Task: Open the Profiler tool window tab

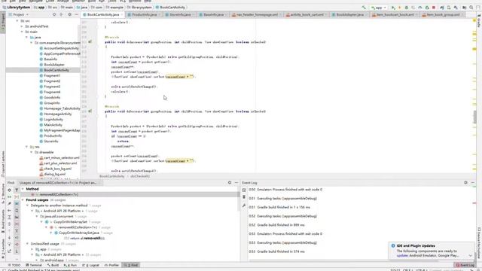Action: [x=111, y=265]
